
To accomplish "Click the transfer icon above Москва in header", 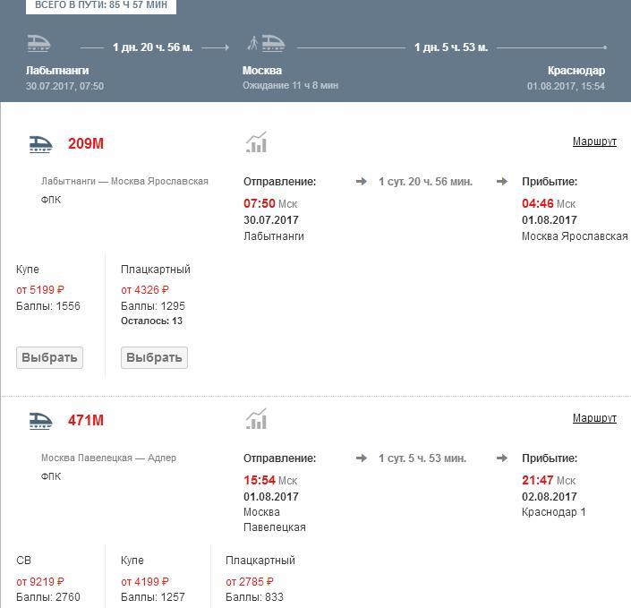I will coord(266,44).
